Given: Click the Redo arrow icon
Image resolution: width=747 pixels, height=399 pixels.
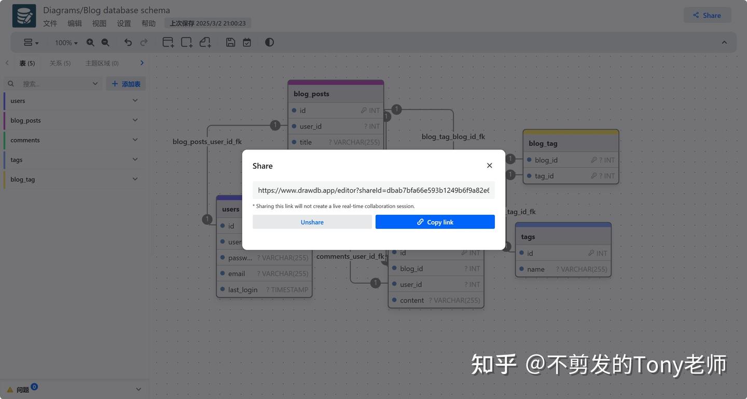Looking at the screenshot, I should click(x=144, y=42).
